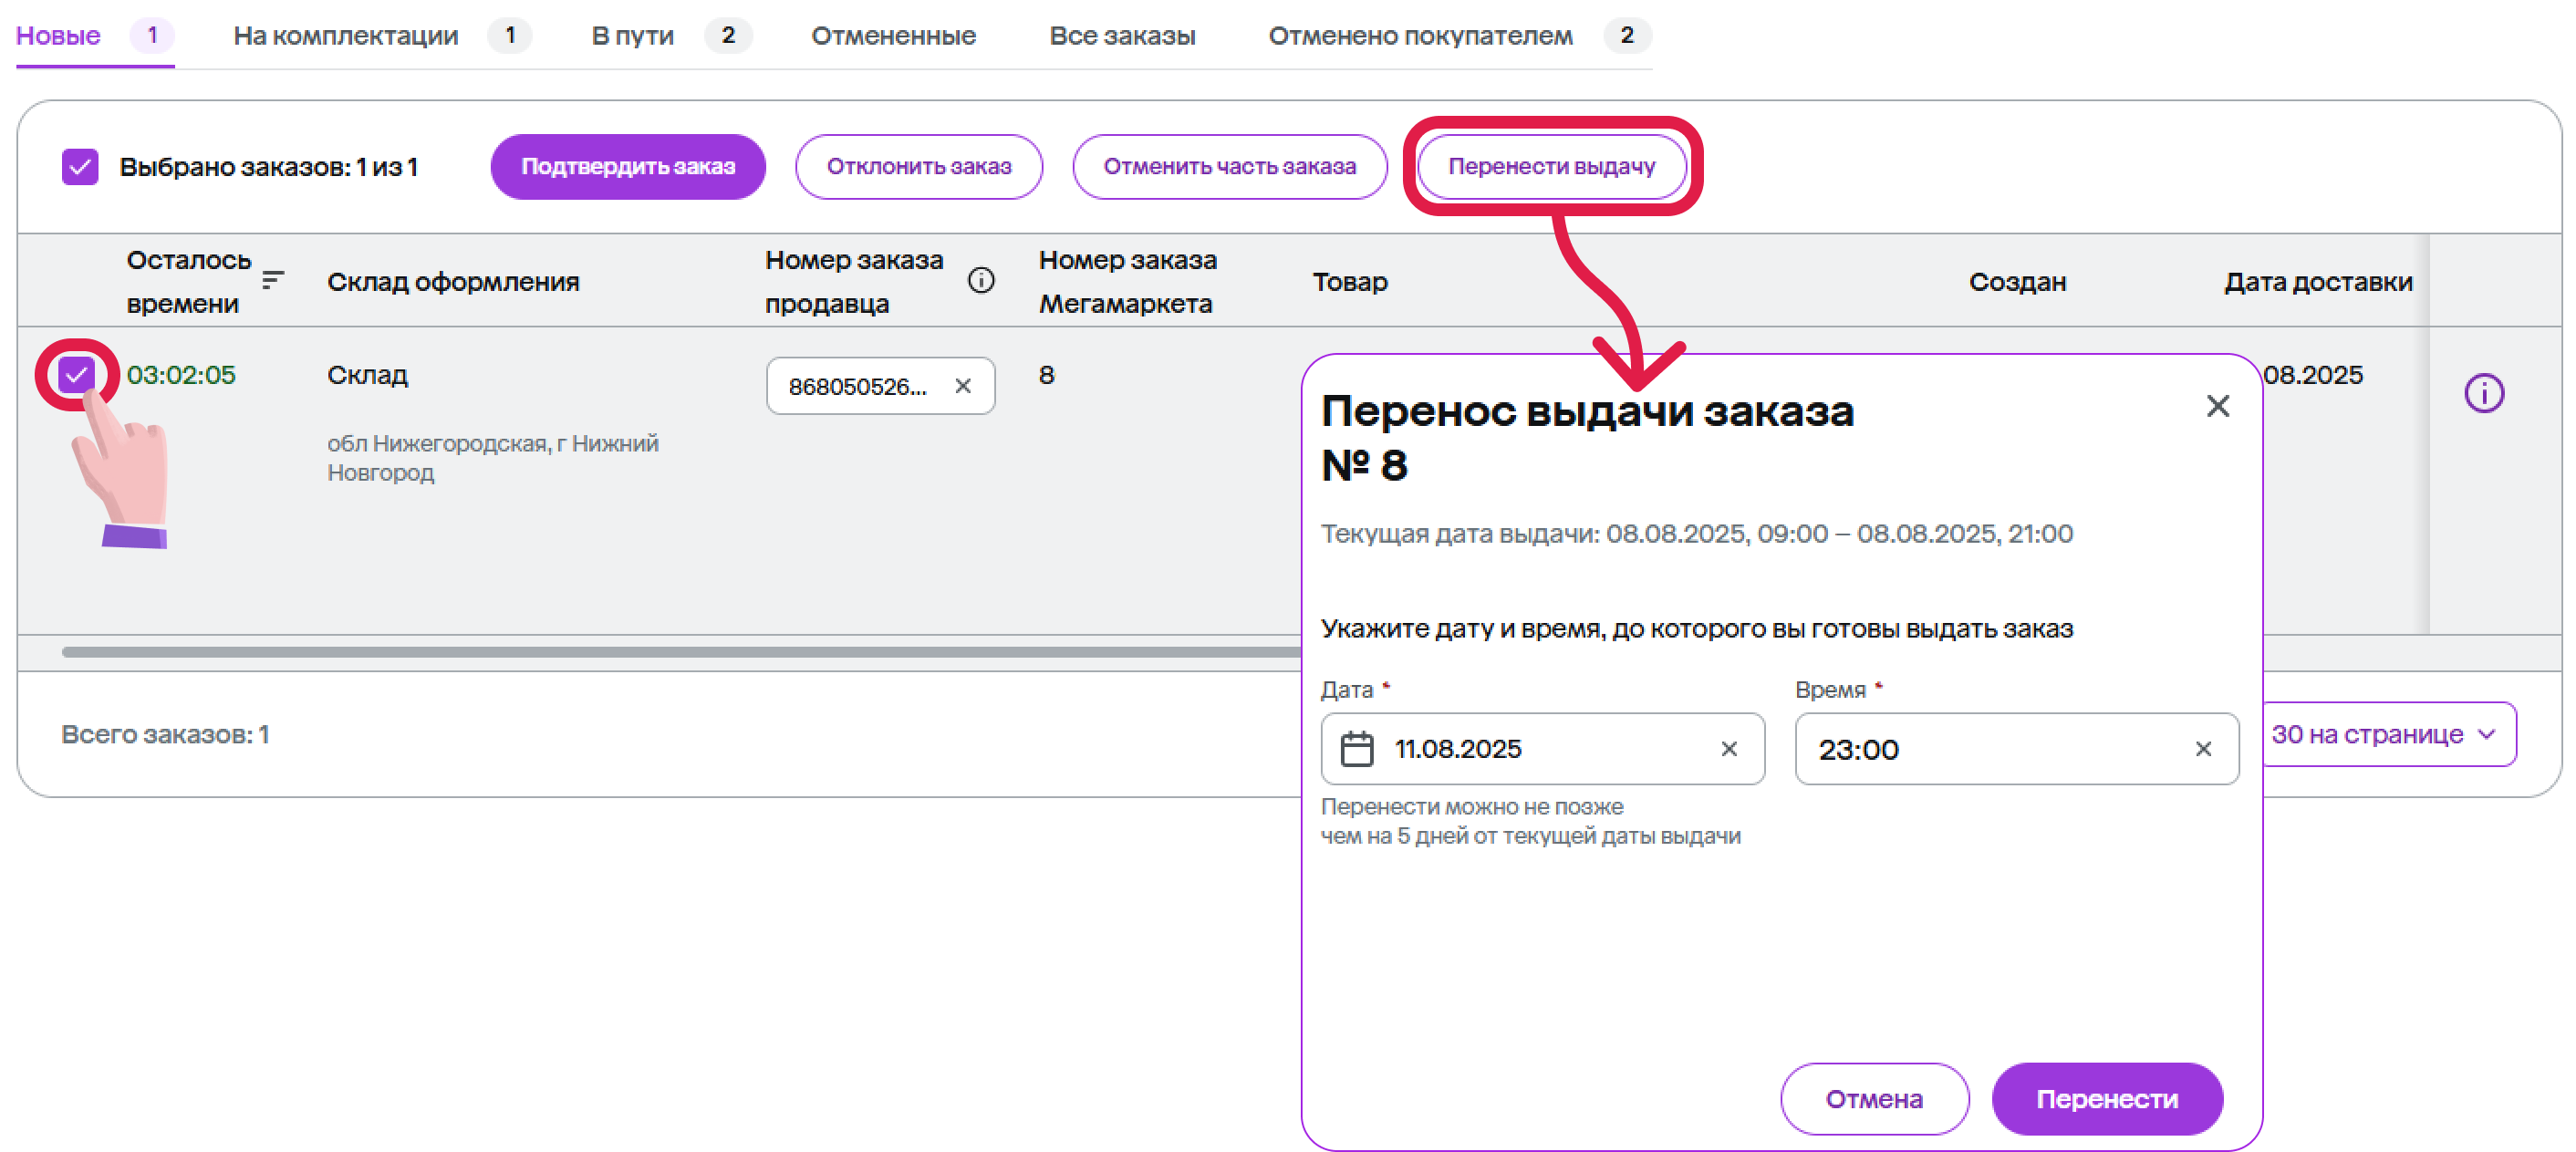Edit the Время field 23:00
This screenshot has width=2576, height=1152.
point(2016,748)
